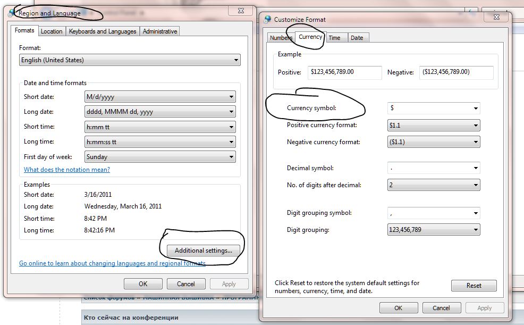
Task: Click Cancel in Region and Language
Action: (186, 284)
